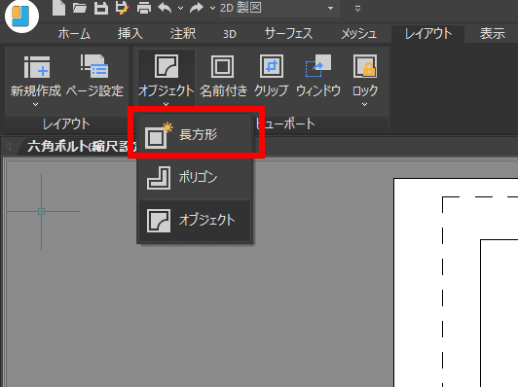Click the Undo arrow
This screenshot has width=518, height=387.
165,8
